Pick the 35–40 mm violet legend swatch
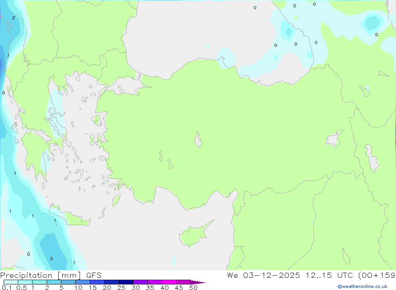Image resolution: width=396 pixels, height=290 pixels. (154, 282)
